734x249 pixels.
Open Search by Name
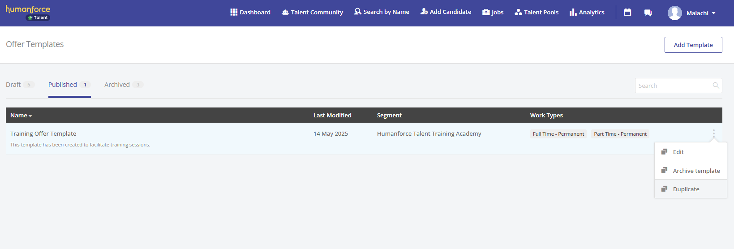pyautogui.click(x=382, y=12)
